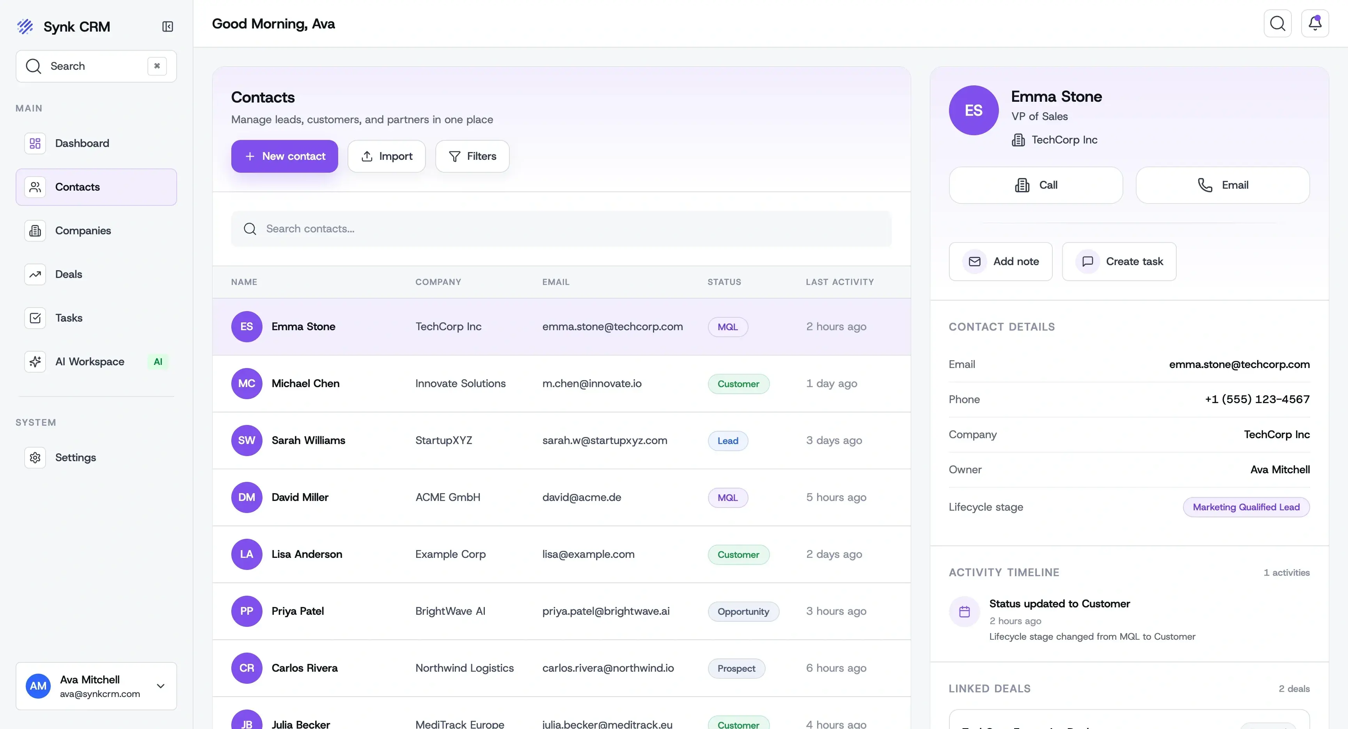Open the Deals section icon
This screenshot has width=1348, height=729.
[35, 274]
